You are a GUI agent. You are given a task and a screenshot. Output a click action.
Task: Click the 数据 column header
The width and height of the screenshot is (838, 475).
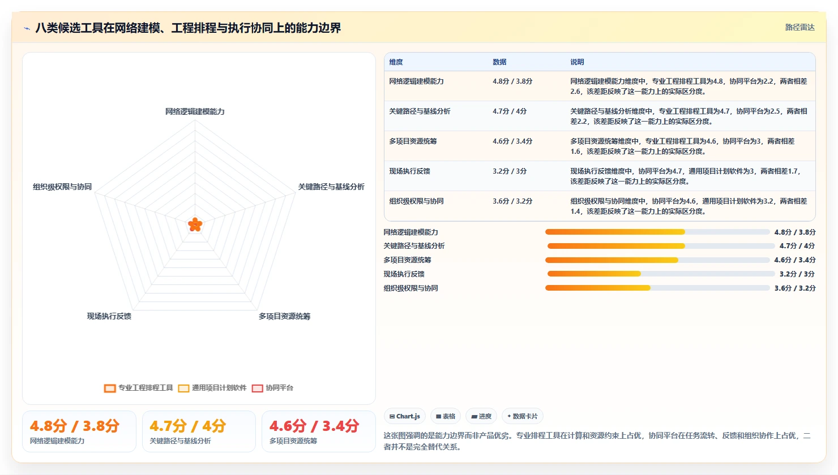(499, 62)
